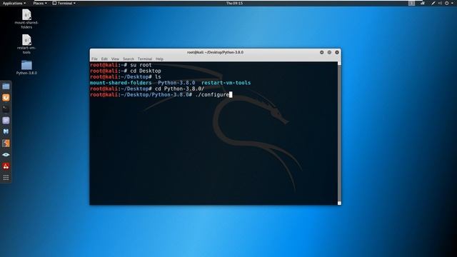Open the volume control in top bar
This screenshot has width=457, height=257.
(440, 3)
